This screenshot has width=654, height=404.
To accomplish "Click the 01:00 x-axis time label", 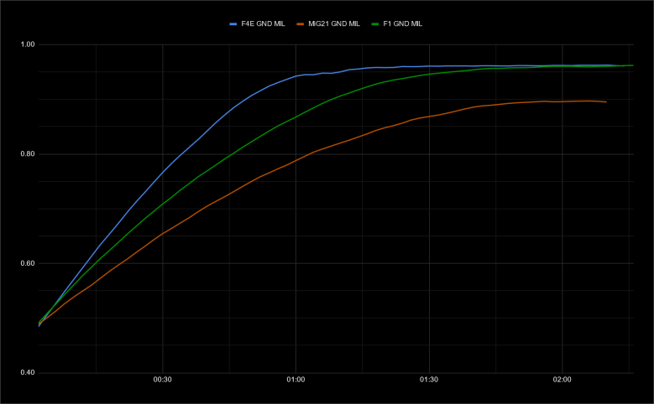I will [295, 380].
